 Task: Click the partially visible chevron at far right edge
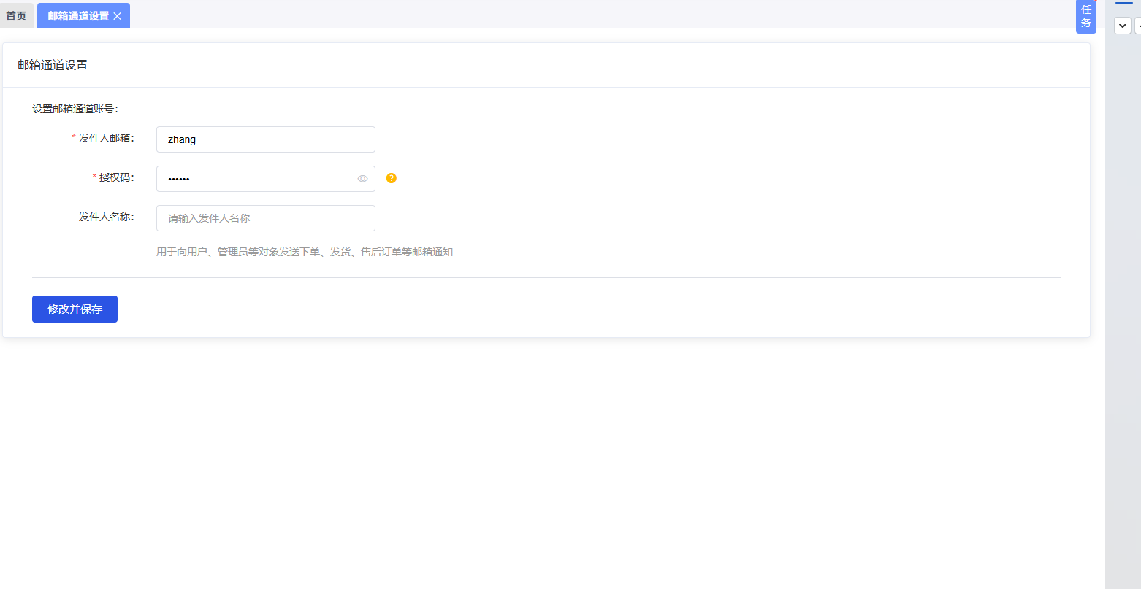pos(1138,26)
